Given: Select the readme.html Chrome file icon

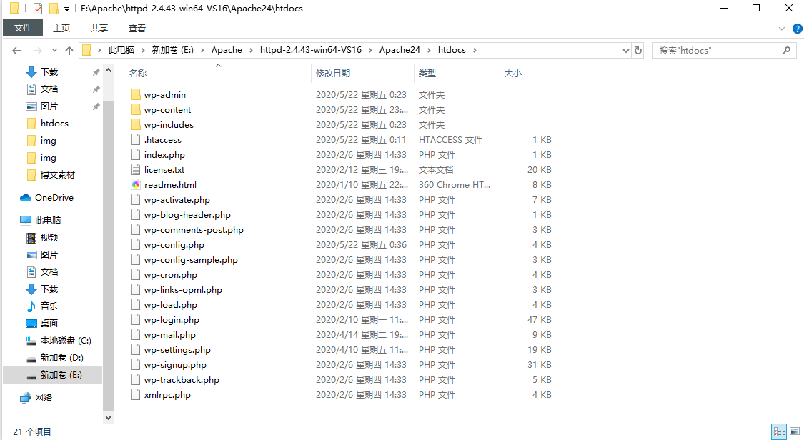Looking at the screenshot, I should (x=136, y=184).
